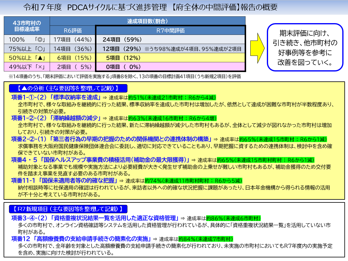Click the green 約86% highlighted rate
Viewport: 348px width, 261px height.
coord(234,218)
